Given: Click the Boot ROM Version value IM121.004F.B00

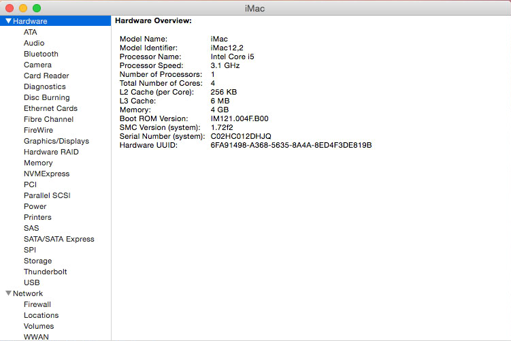Looking at the screenshot, I should (x=240, y=118).
